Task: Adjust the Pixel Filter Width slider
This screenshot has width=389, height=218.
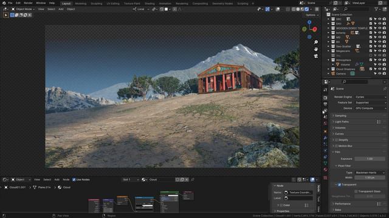Action: (x=370, y=177)
